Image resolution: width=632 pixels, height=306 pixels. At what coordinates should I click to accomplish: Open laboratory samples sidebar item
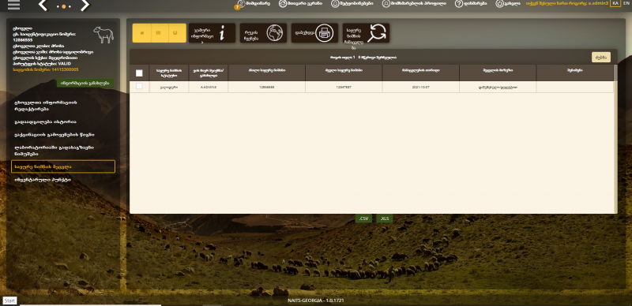point(63,151)
